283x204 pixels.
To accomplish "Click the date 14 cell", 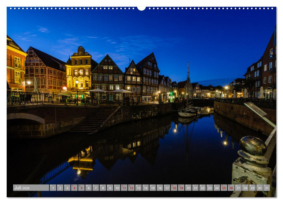I will [x=145, y=188].
